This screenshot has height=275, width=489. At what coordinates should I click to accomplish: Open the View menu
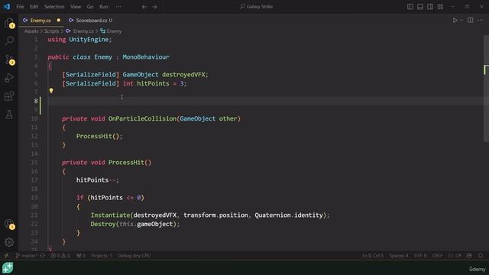pos(76,7)
